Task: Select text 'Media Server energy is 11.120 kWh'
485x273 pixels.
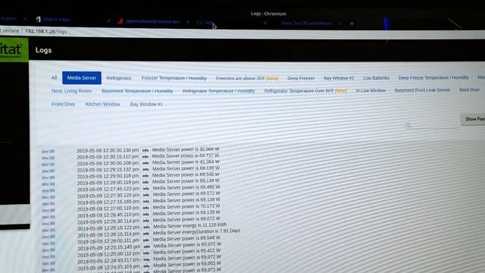Action: [190, 226]
